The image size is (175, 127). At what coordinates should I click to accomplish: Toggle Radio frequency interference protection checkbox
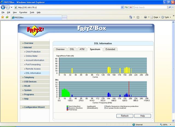coord(105,106)
